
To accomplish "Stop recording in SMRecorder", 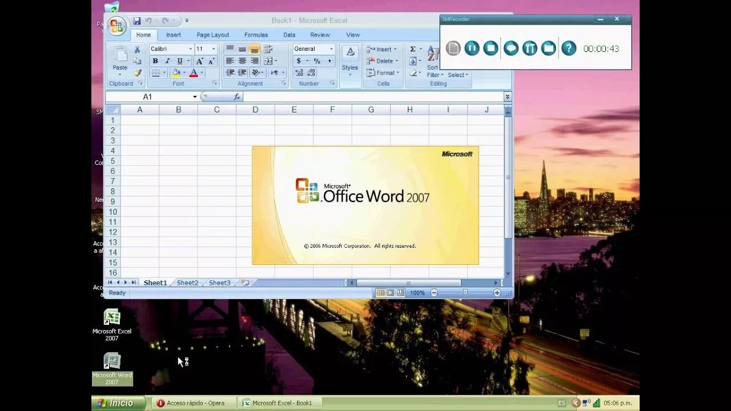I will tap(491, 48).
